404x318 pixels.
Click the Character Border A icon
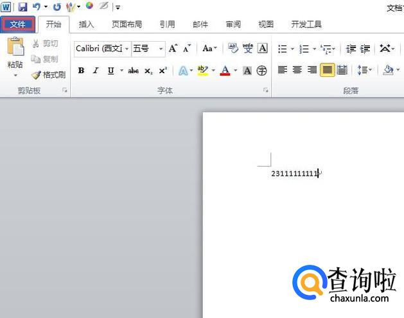[x=262, y=48]
